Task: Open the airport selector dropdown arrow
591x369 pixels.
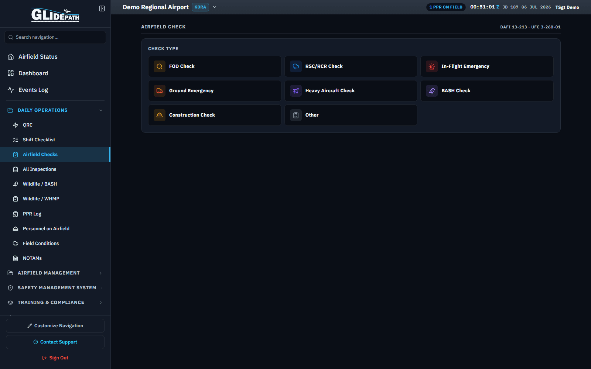Action: (x=215, y=7)
